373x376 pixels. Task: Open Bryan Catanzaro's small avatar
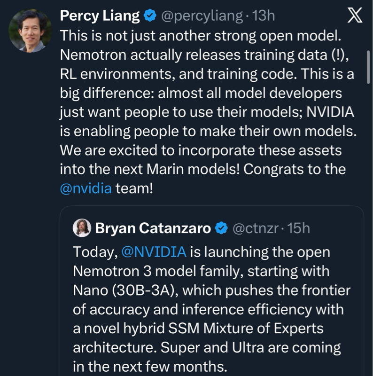(x=82, y=228)
